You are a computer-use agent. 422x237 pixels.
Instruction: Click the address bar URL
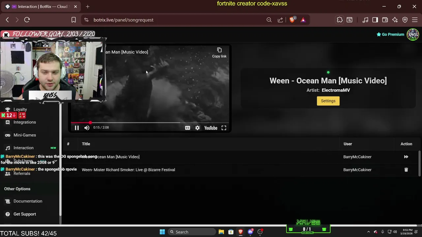(x=123, y=20)
